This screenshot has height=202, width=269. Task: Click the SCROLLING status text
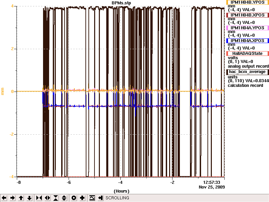tap(117, 198)
